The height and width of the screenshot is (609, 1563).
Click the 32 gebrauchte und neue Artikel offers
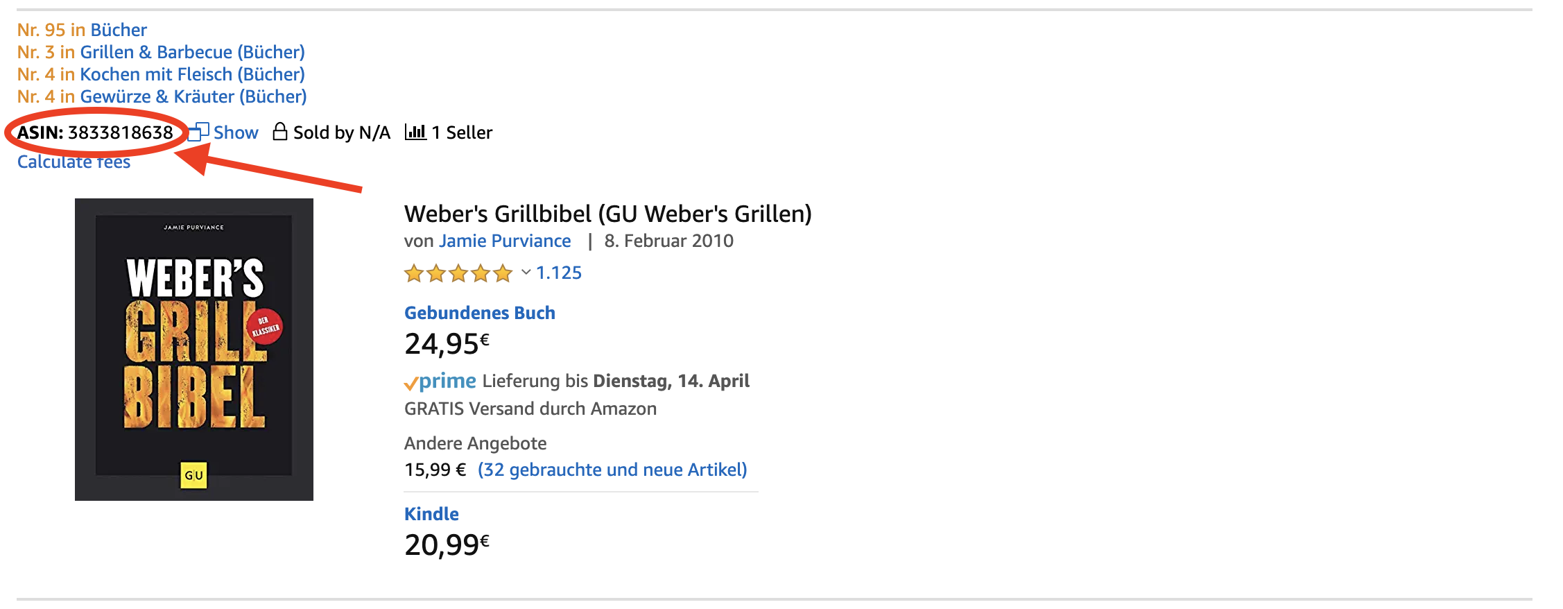tap(612, 470)
